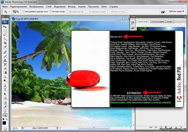This screenshot has width=188, height=132.
Task: Select the Move tool
Action: click(5, 27)
